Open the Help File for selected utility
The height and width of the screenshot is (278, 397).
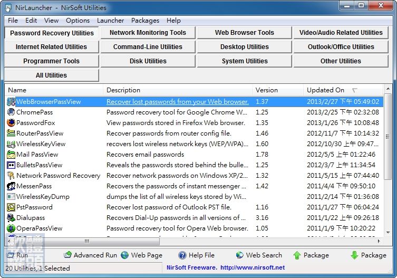[x=197, y=255]
